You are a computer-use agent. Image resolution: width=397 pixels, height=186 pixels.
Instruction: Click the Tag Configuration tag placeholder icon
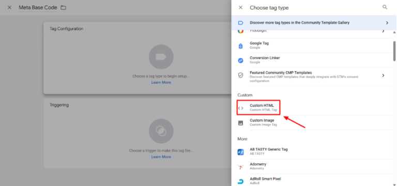[161, 57]
